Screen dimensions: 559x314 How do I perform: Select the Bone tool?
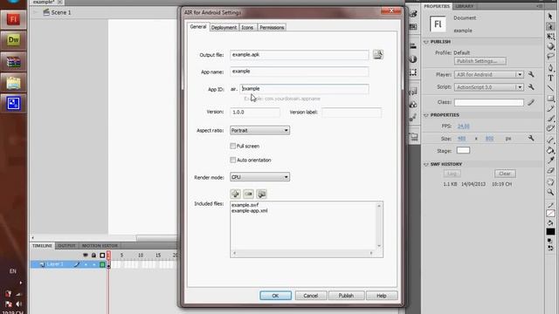point(550,140)
